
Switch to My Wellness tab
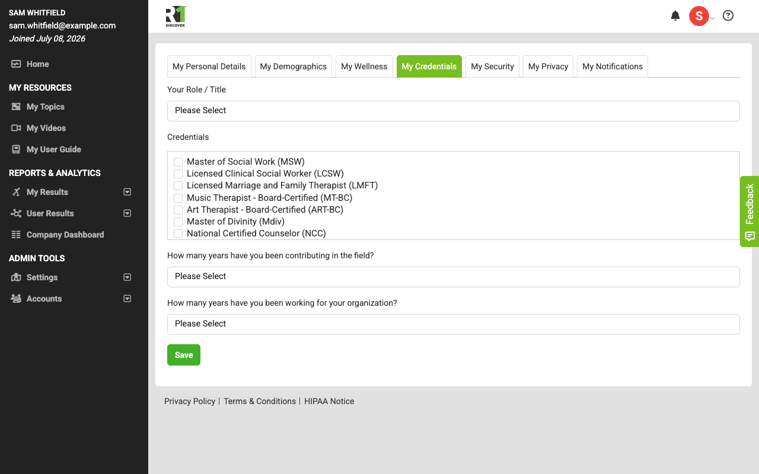(364, 66)
